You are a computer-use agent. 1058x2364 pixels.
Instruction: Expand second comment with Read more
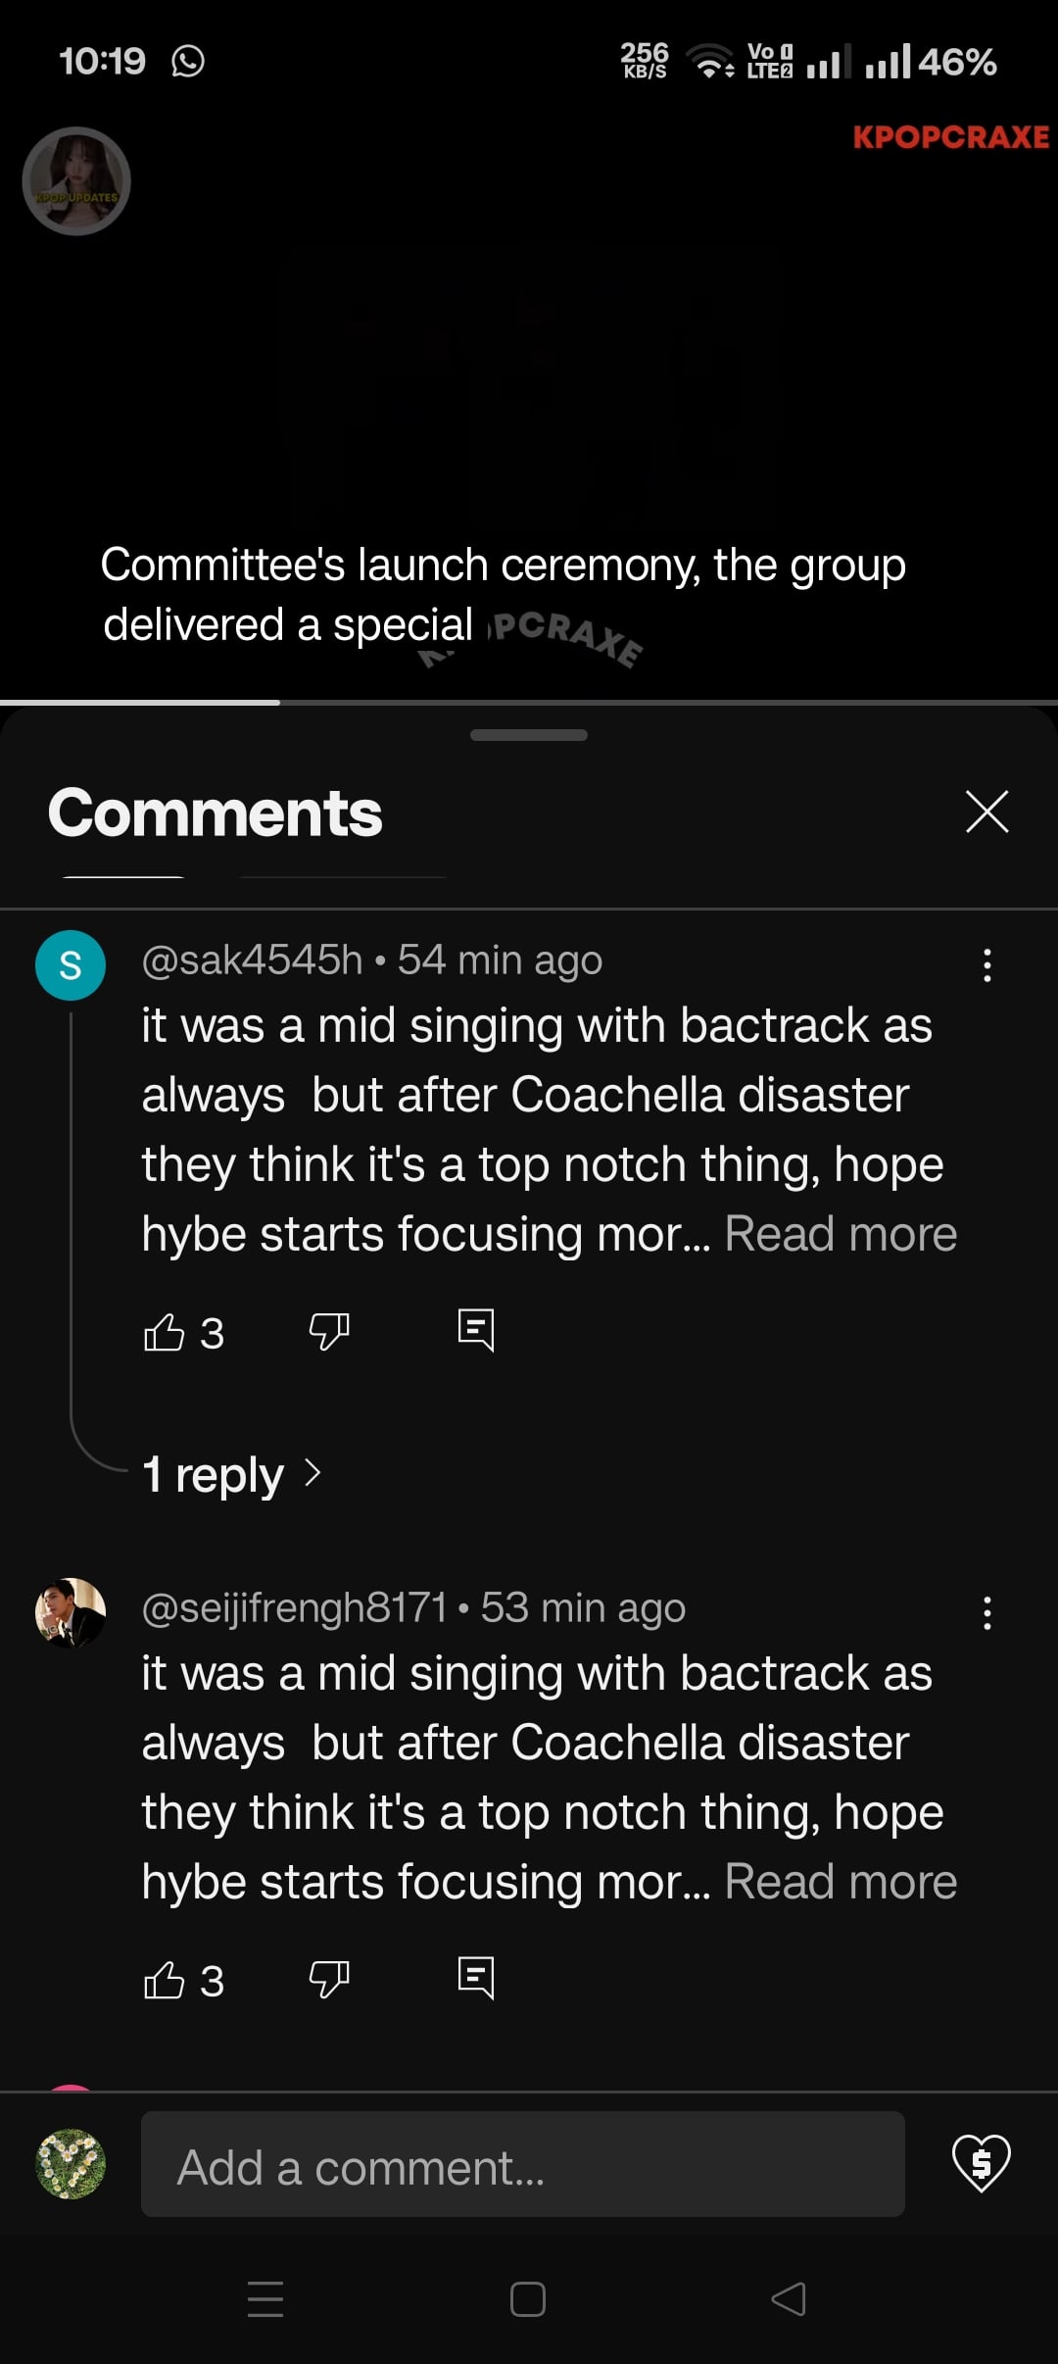coord(841,1882)
